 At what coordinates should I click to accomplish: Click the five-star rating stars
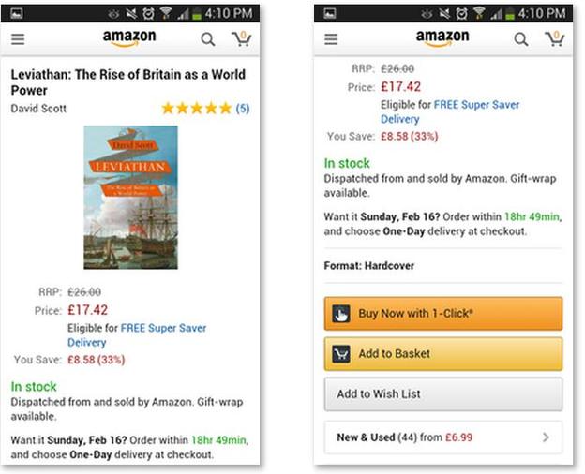tap(196, 109)
